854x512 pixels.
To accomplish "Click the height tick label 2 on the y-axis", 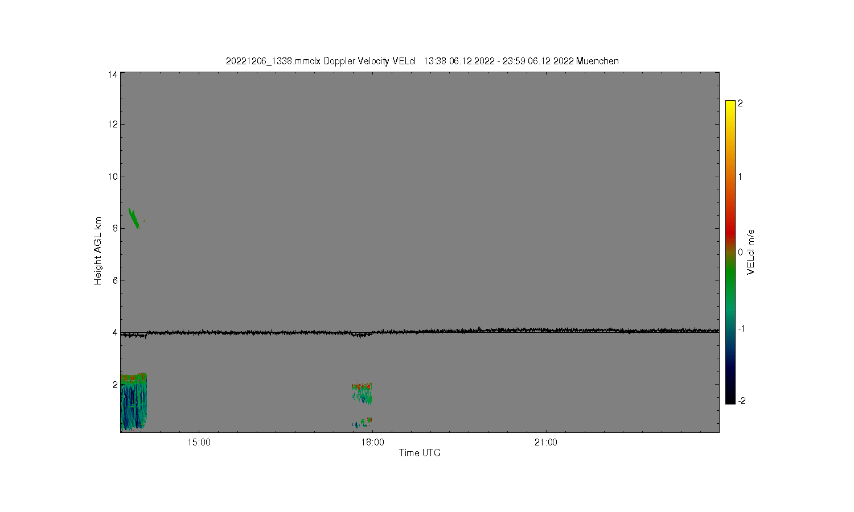I will tap(115, 385).
